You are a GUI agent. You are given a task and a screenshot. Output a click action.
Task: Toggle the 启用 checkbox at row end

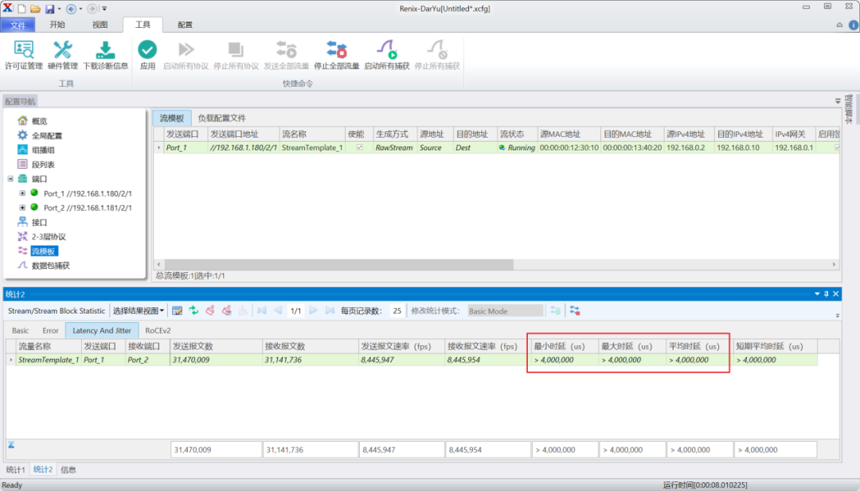[x=836, y=148]
